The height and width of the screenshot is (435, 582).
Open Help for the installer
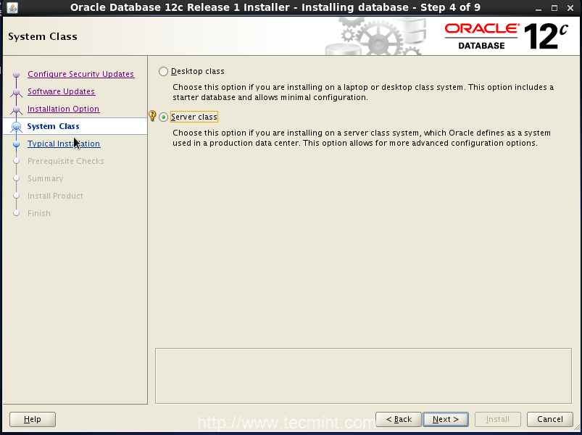[x=33, y=419]
